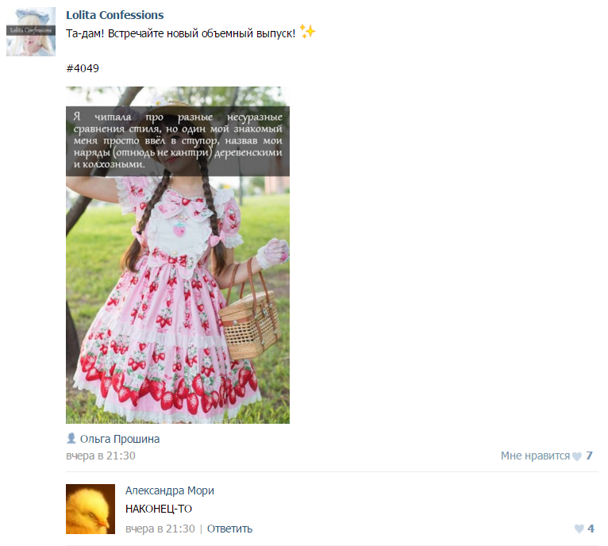Open the #4049 hashtag
Image resolution: width=608 pixels, height=546 pixels.
click(83, 68)
